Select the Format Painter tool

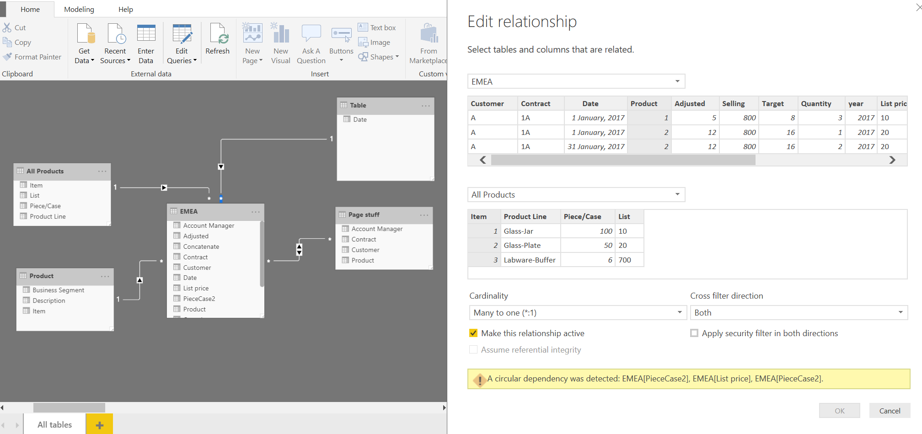click(32, 57)
